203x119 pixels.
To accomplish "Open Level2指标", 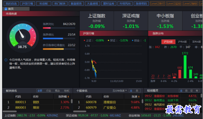I will pyautogui.click(x=190, y=4).
